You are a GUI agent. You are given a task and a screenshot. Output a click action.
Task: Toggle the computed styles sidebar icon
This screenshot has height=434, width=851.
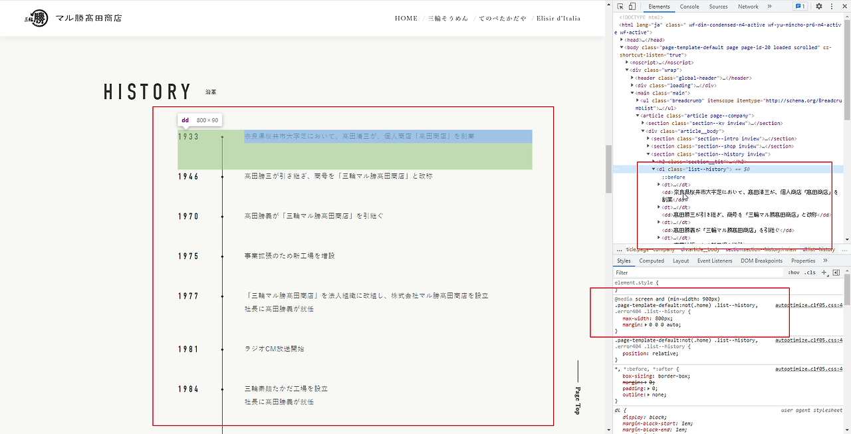point(836,272)
